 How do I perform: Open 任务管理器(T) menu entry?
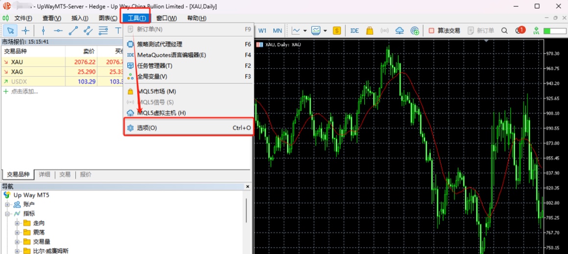189,66
